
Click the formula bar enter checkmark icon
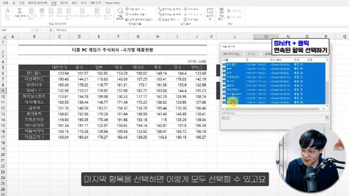[x=46, y=30]
